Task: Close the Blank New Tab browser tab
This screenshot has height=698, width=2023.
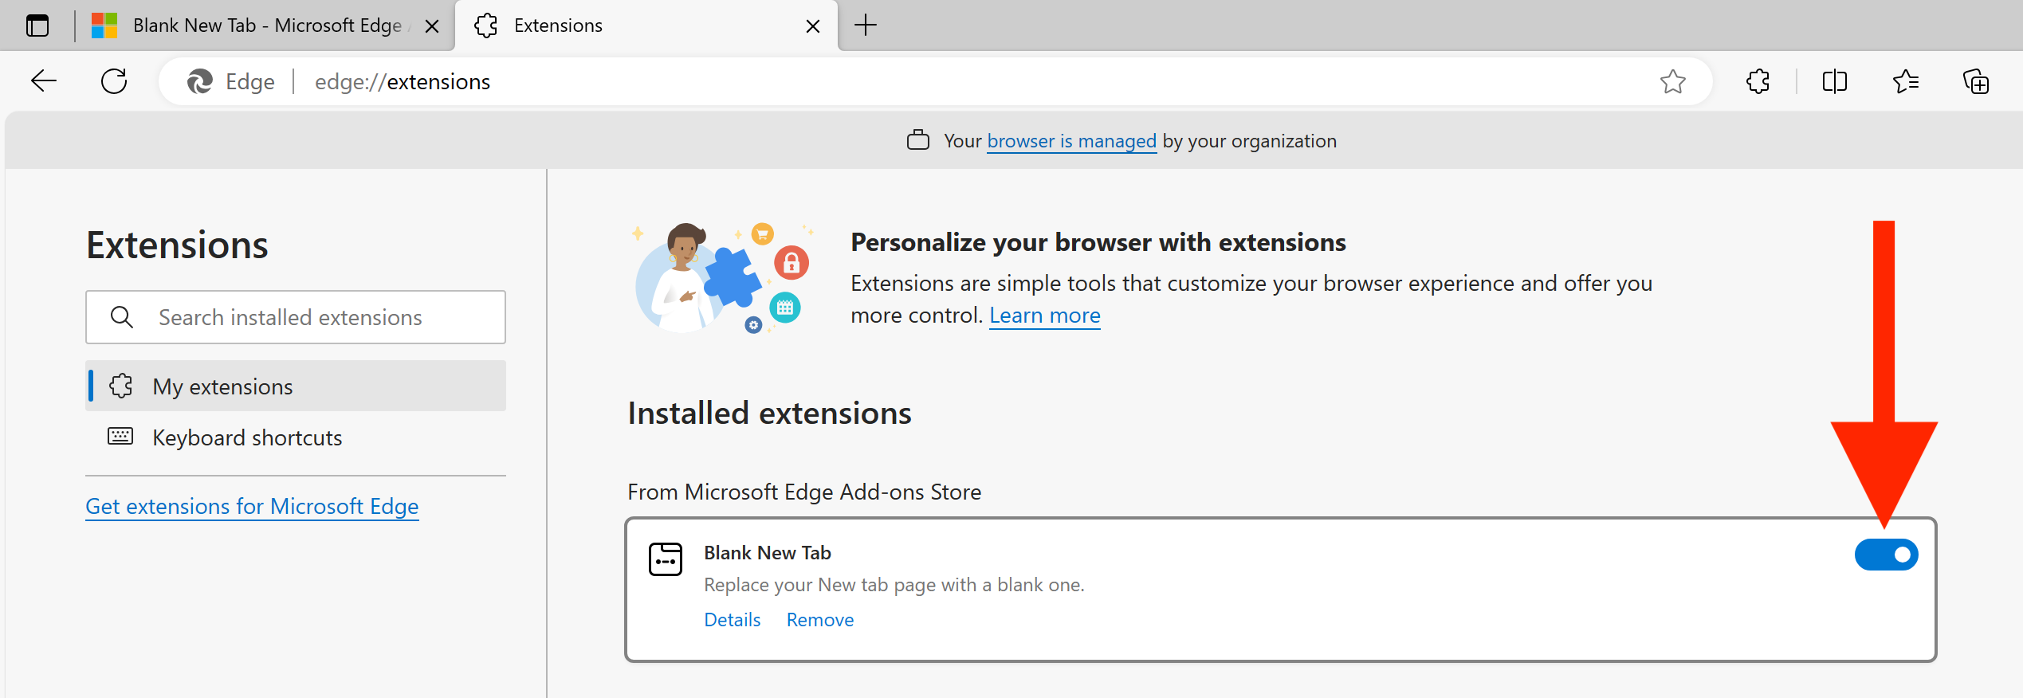Action: coord(432,26)
